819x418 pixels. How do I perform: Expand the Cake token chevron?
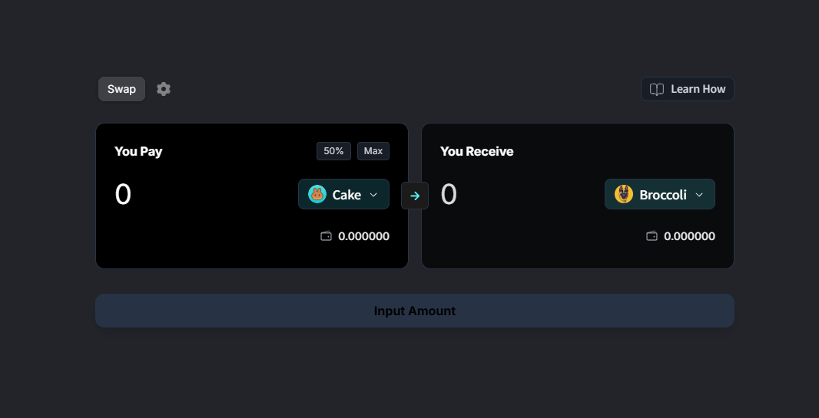(373, 194)
